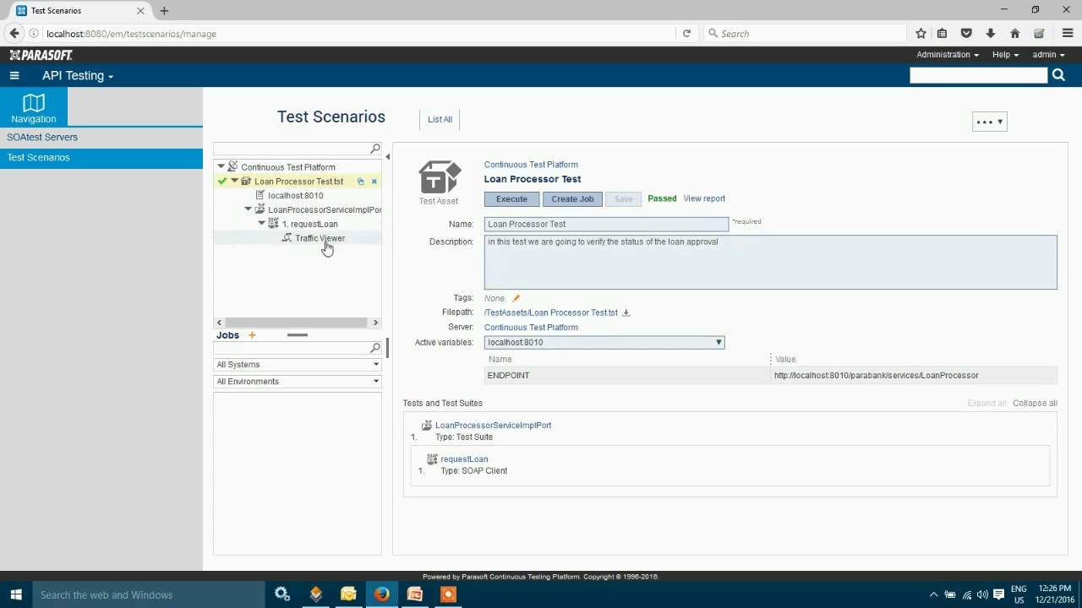The width and height of the screenshot is (1082, 608).
Task: Open the Windows Start menu
Action: tap(16, 594)
